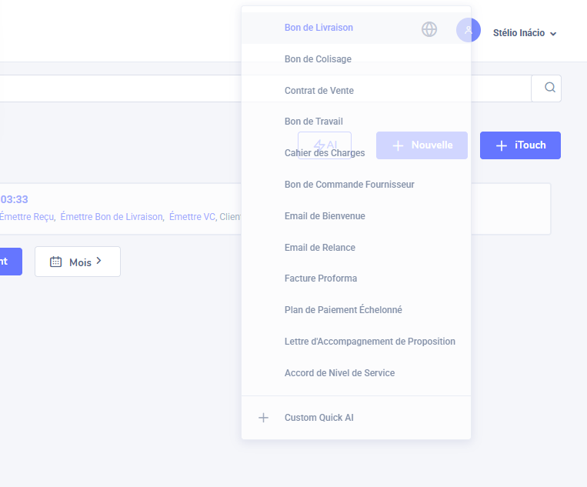587x487 pixels.
Task: Open the Mois period selector
Action: pos(78,262)
